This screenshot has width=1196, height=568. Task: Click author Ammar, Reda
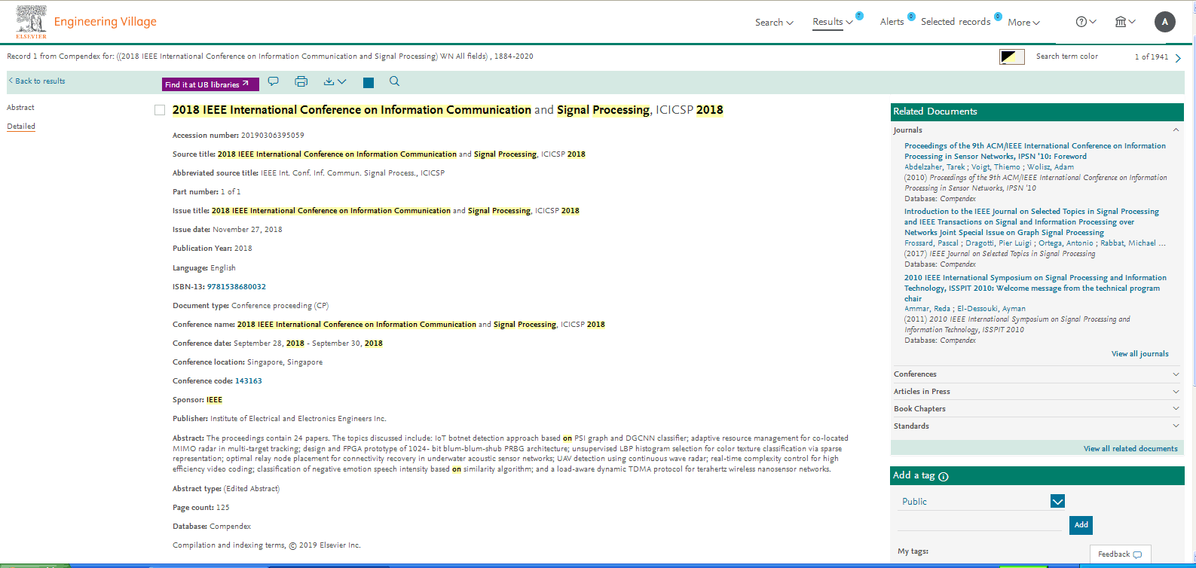coord(928,309)
